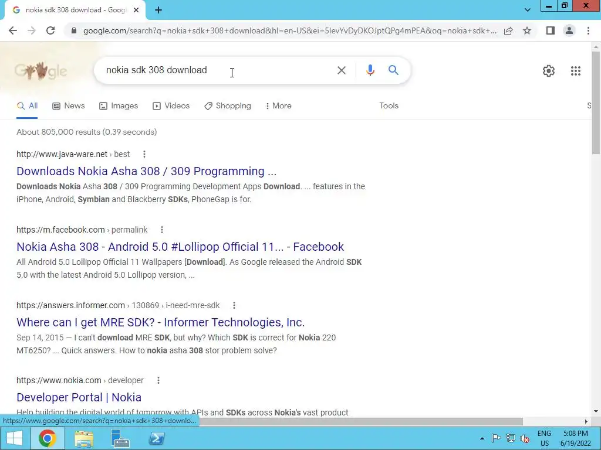Switch to the Images tab
Viewport: 601px width, 450px height.
[119, 106]
